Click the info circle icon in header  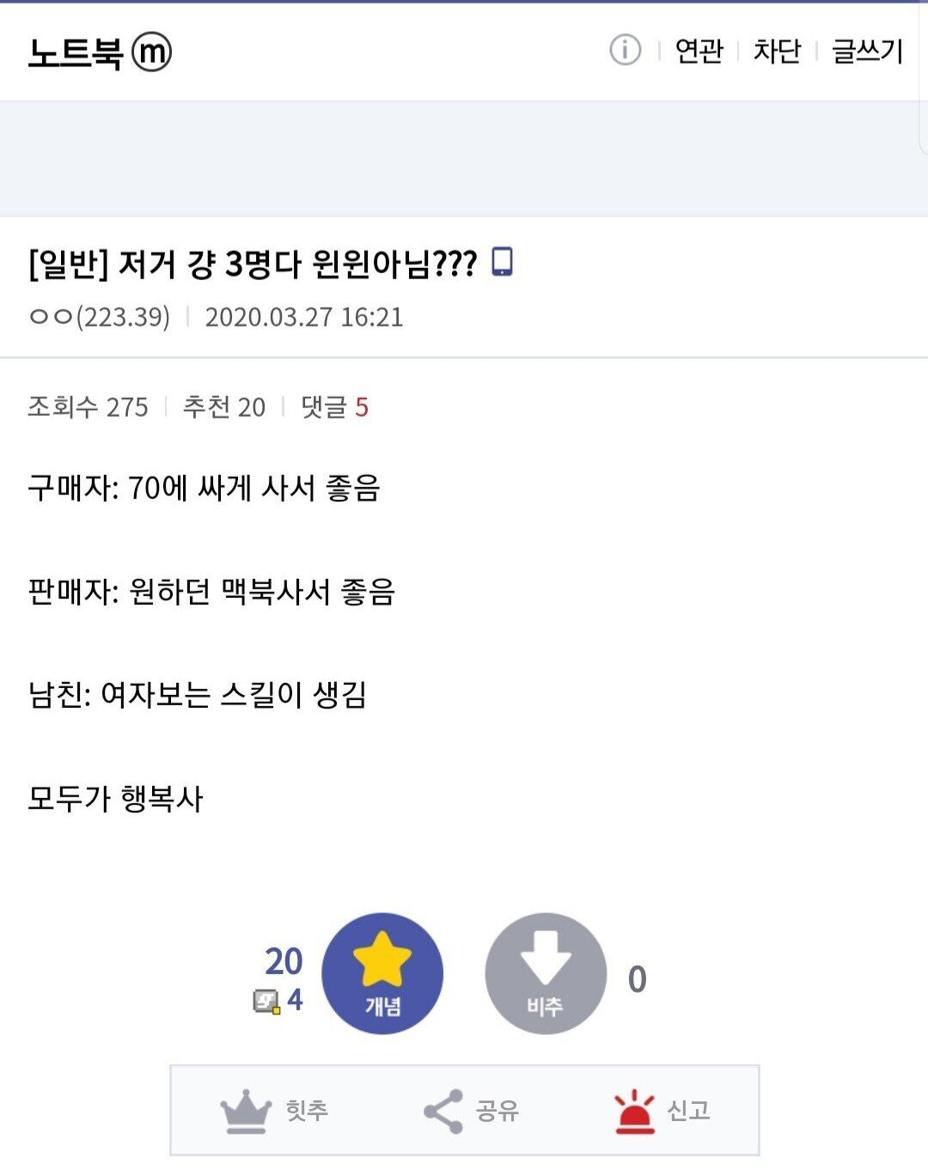pyautogui.click(x=625, y=50)
